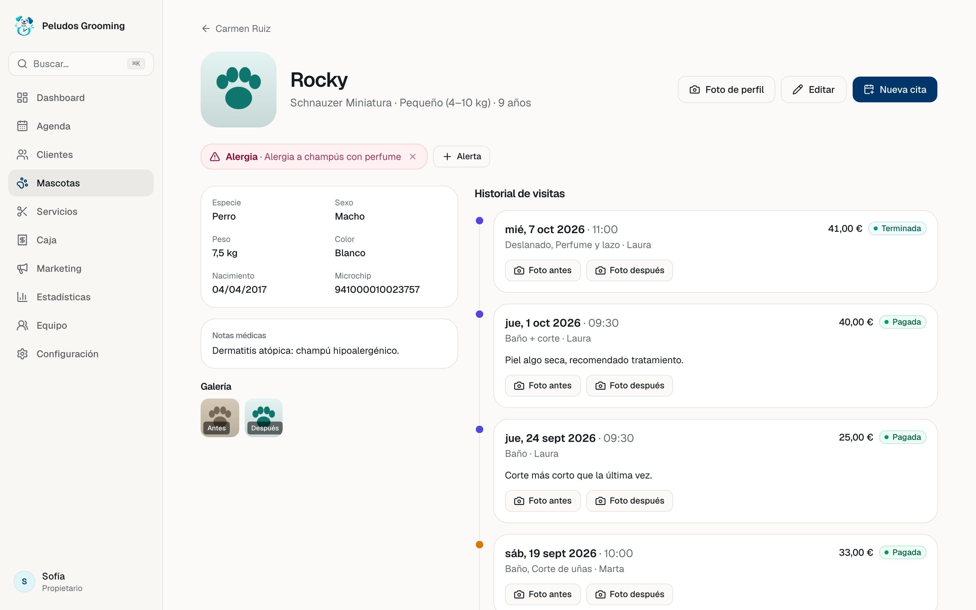Add a new Alerta

[x=461, y=157]
